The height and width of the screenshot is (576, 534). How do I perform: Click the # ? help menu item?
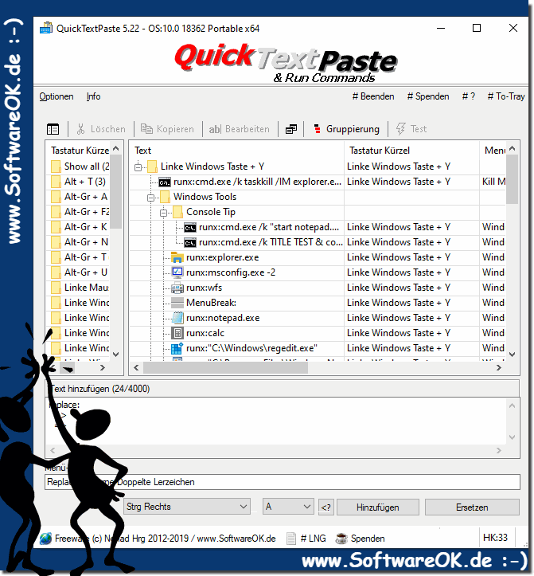(x=468, y=96)
